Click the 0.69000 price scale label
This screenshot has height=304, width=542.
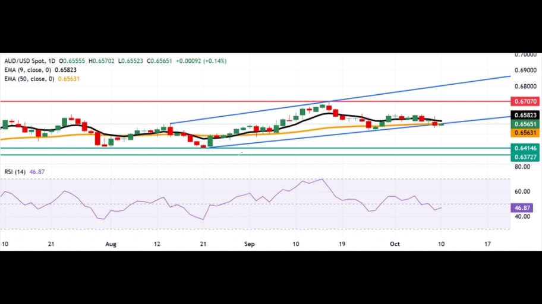(525, 70)
